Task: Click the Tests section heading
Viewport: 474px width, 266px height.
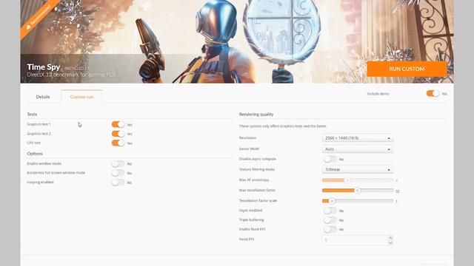Action: click(x=32, y=115)
